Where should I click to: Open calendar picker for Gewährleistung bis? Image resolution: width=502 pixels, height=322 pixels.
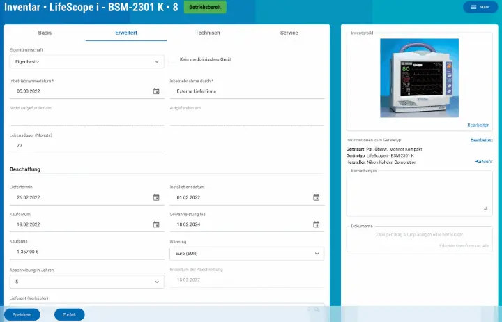pyautogui.click(x=317, y=224)
